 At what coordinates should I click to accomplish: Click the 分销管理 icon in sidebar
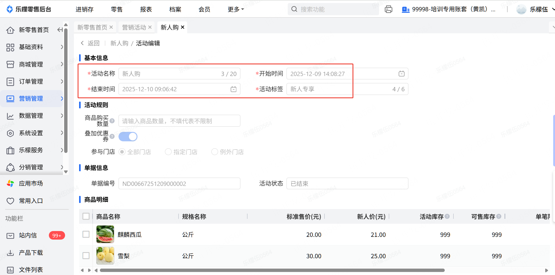click(x=10, y=167)
